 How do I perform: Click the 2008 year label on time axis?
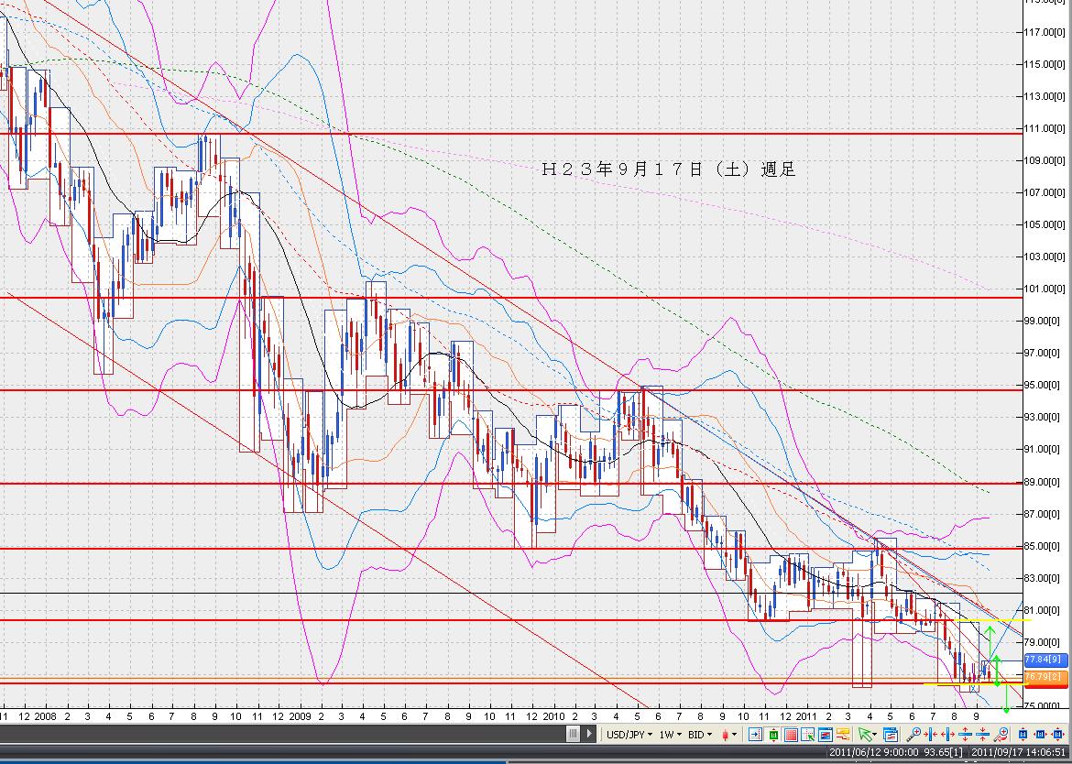(x=45, y=717)
